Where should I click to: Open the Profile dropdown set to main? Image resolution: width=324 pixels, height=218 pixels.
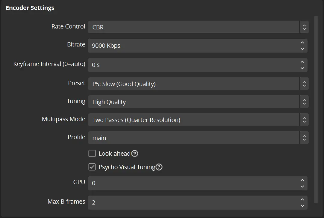198,138
